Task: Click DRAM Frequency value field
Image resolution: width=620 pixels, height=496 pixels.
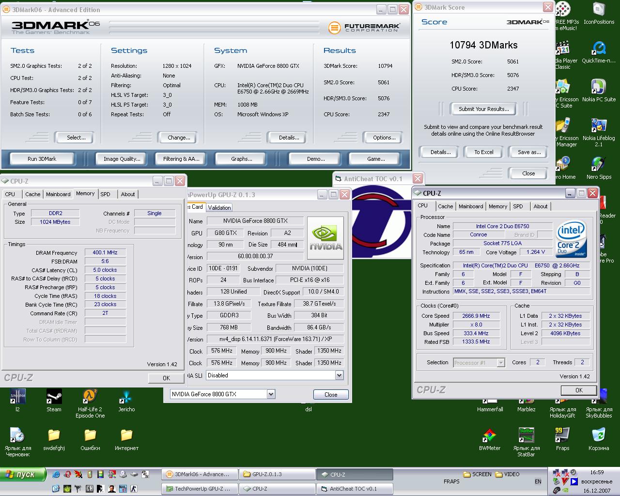Action: coord(105,252)
